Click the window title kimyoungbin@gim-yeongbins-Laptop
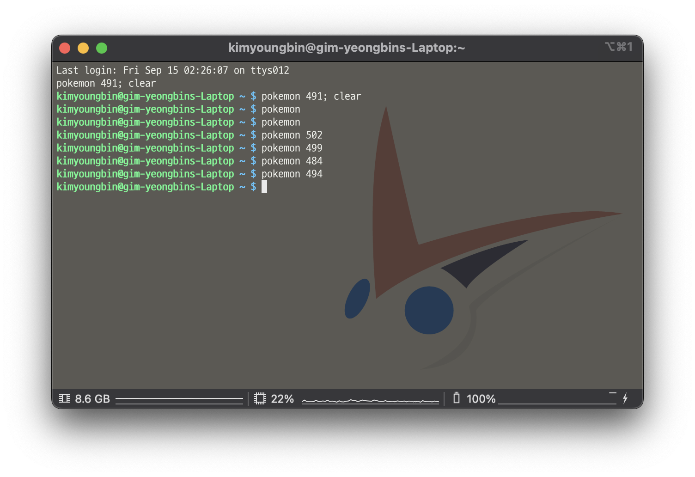Viewport: 695px width, 477px height. [347, 48]
